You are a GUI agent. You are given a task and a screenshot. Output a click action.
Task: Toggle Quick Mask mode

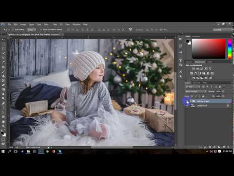pos(3,139)
